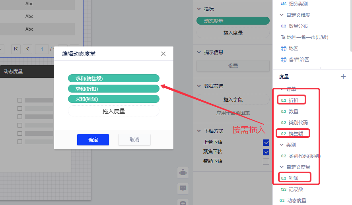Collapse the 指标 section
Image resolution: width=352 pixels, height=205 pixels.
point(199,9)
